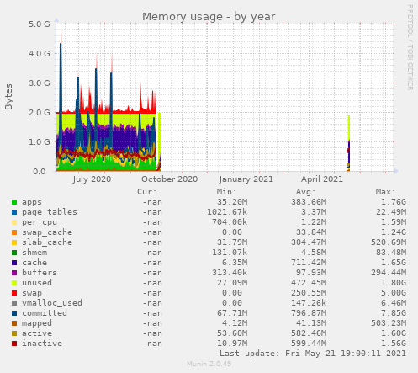Click the 'Memory usage - by year' title
The height and width of the screenshot is (373, 418).
(209, 17)
